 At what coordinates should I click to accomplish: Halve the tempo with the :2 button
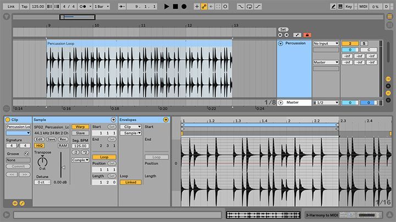(x=76, y=152)
